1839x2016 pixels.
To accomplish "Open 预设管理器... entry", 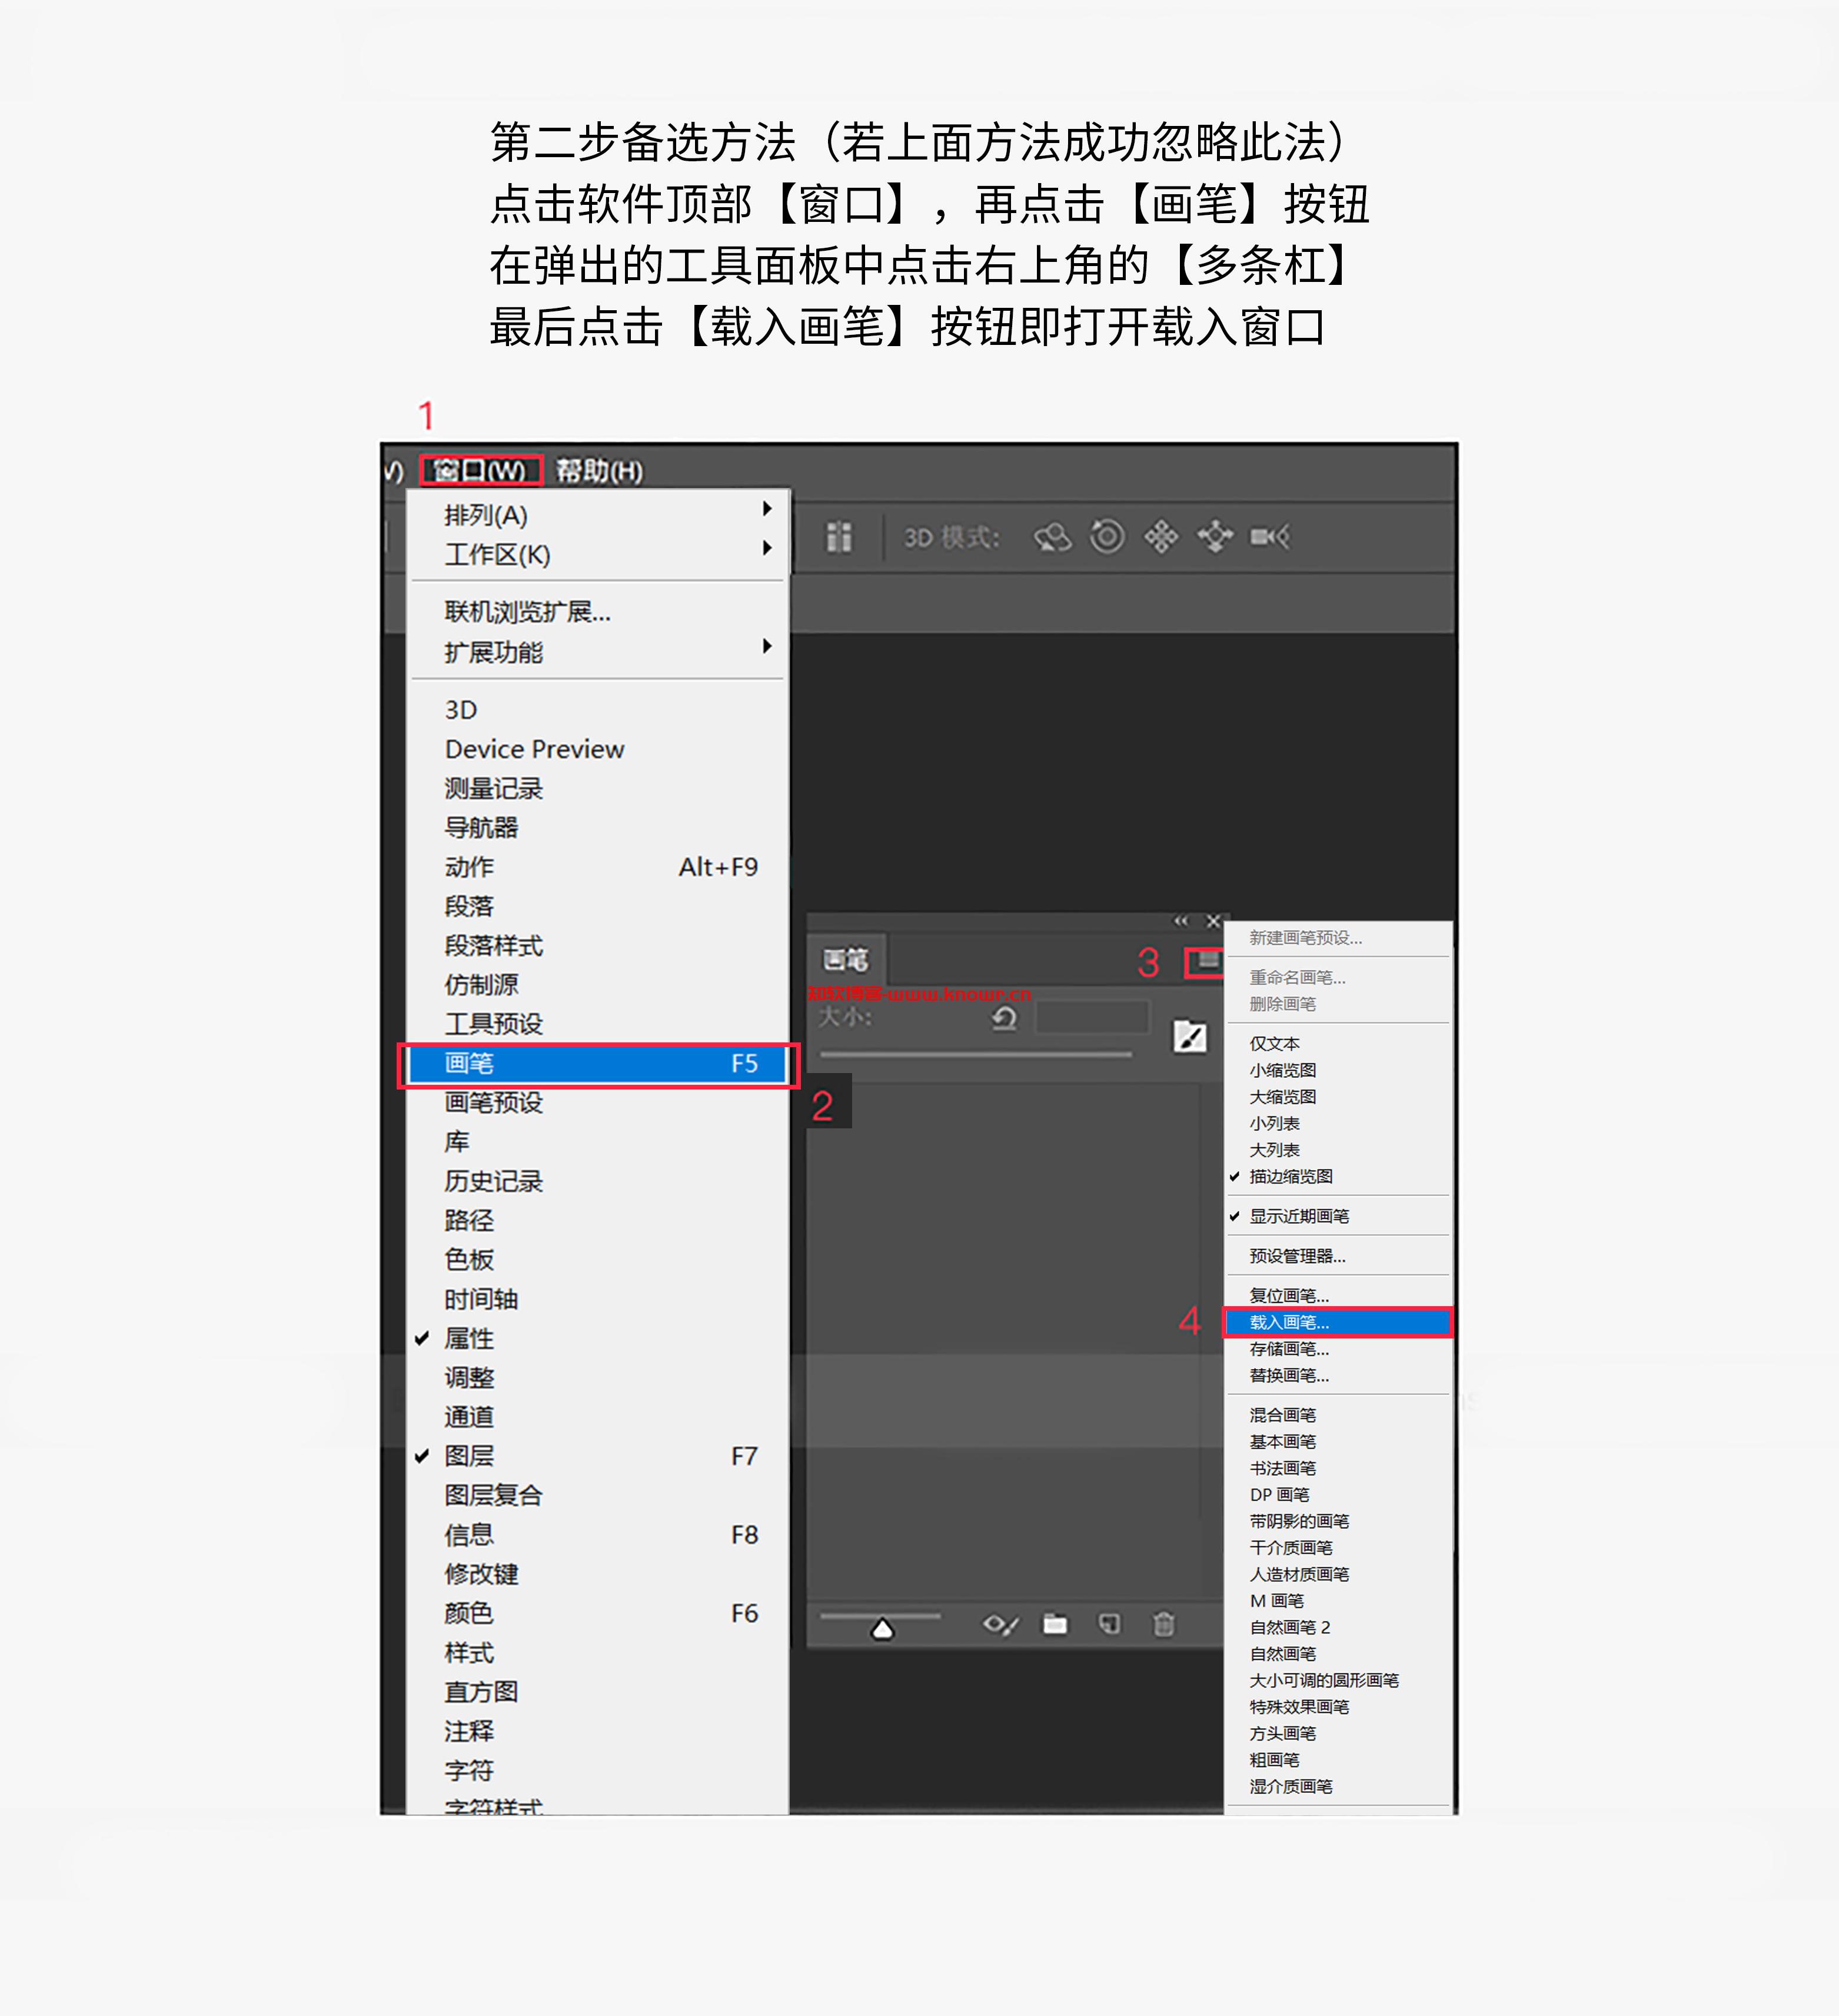I will pos(1338,1256).
